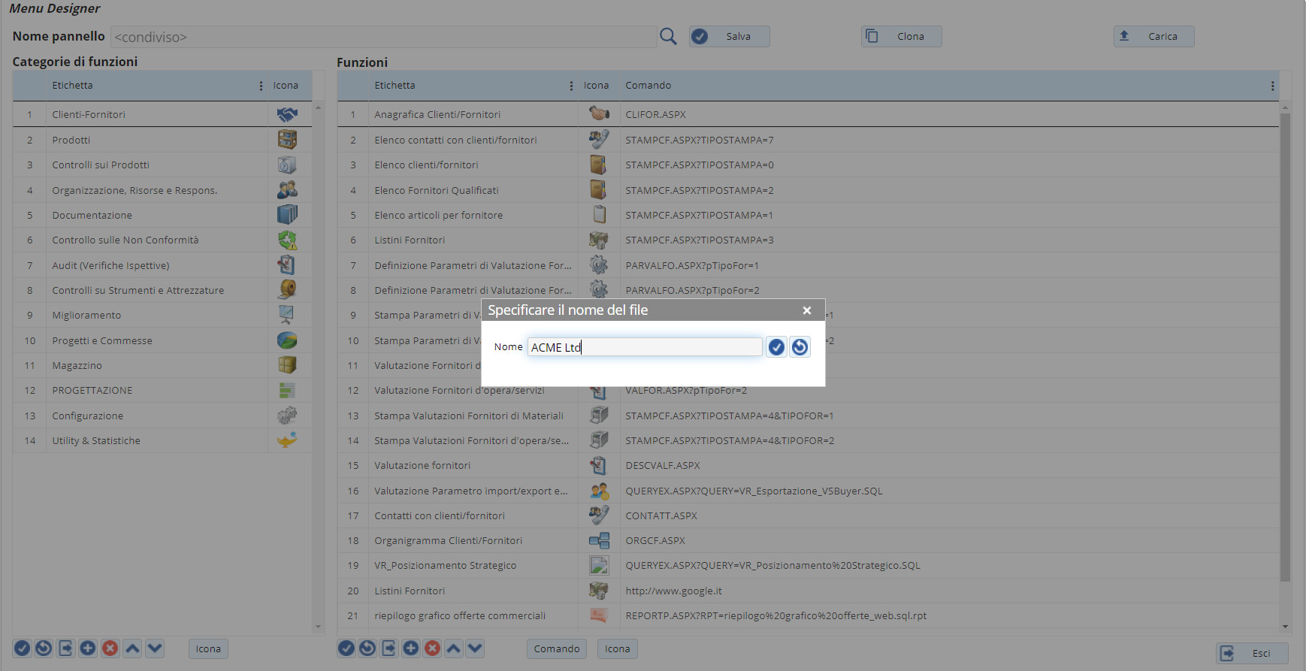Open the Funzioni Etichetta column options menu
The height and width of the screenshot is (671, 1306).
click(x=571, y=86)
